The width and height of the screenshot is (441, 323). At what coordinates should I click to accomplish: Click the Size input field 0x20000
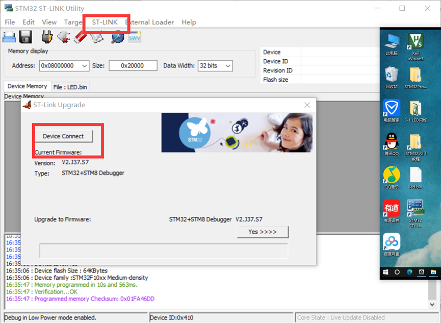pyautogui.click(x=133, y=66)
